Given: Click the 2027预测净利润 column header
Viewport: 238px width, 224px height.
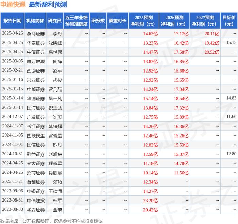Looking at the screenshot, I should tap(205, 21).
